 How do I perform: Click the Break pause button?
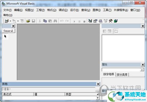[80, 22]
